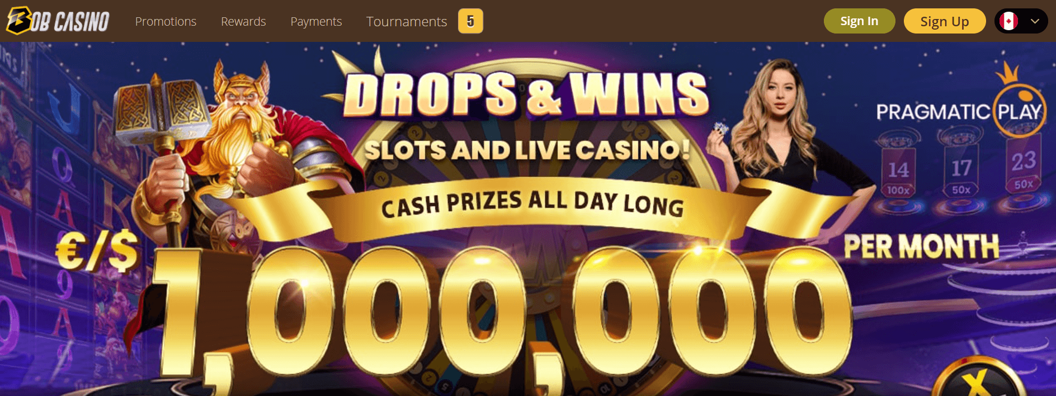The height and width of the screenshot is (396, 1056).
Task: Click the Bob Casino logo
Action: pyautogui.click(x=58, y=21)
